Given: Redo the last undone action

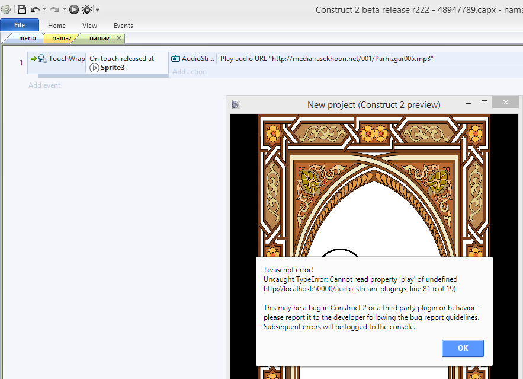Looking at the screenshot, I should (x=54, y=9).
